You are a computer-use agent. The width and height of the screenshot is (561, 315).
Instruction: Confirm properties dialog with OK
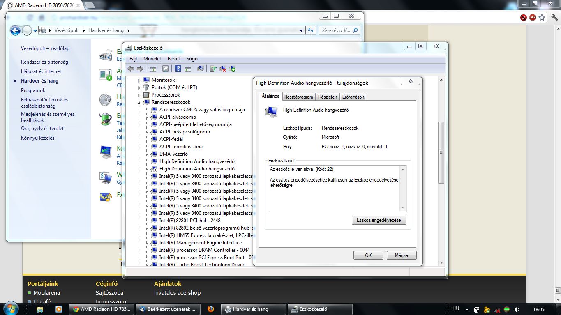click(x=368, y=255)
